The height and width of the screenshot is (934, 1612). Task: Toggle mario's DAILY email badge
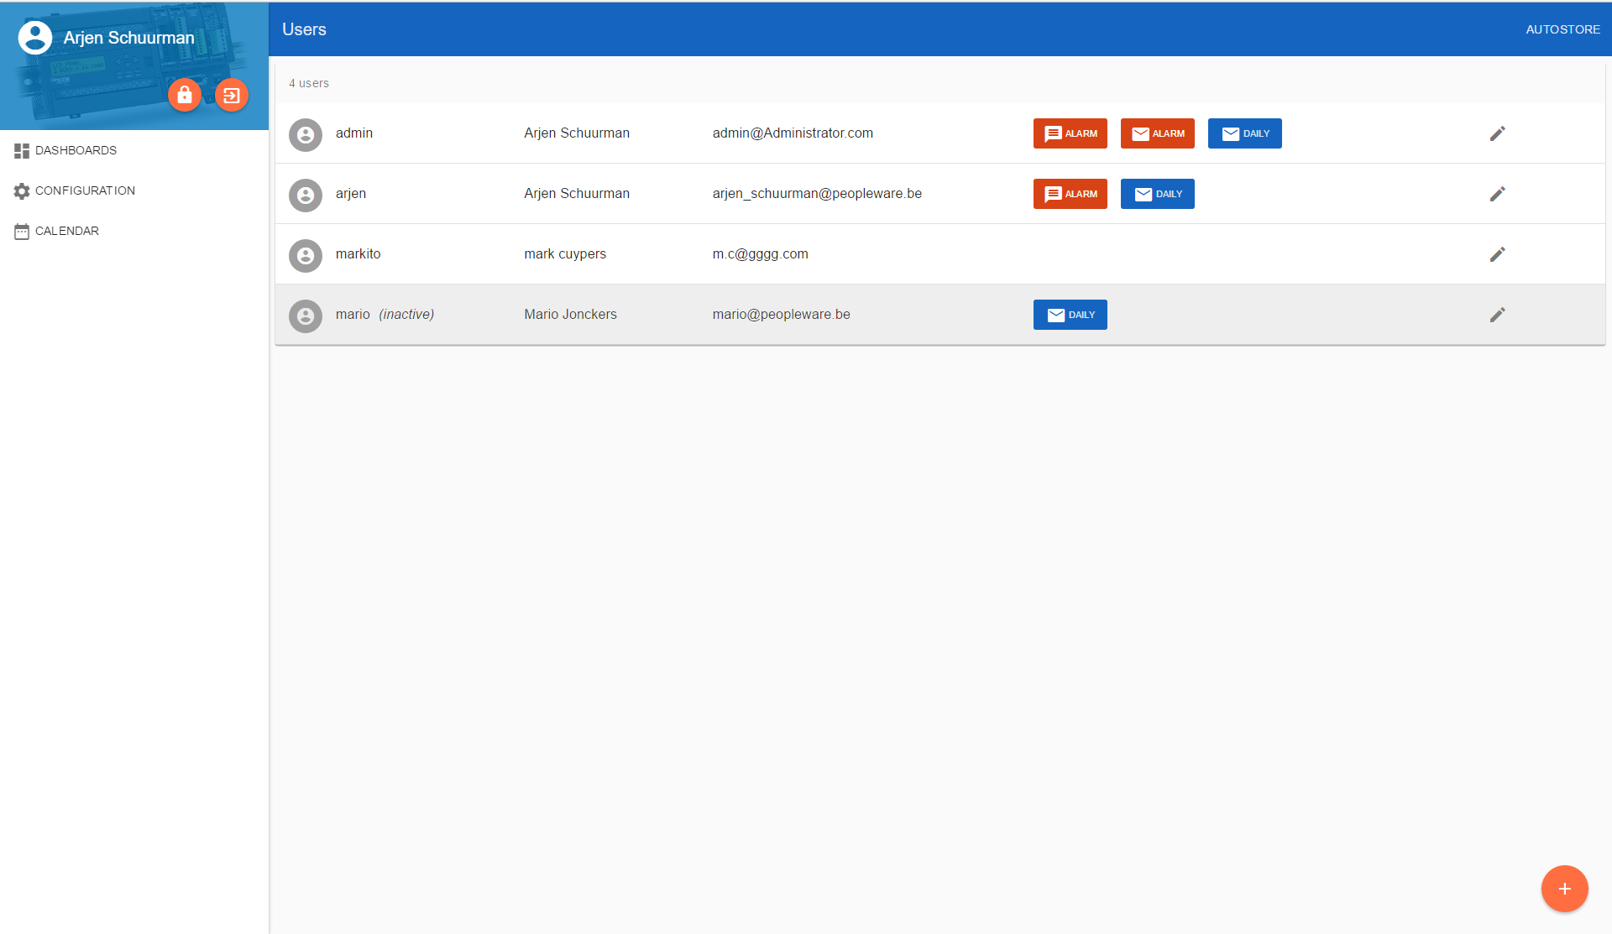click(1070, 315)
